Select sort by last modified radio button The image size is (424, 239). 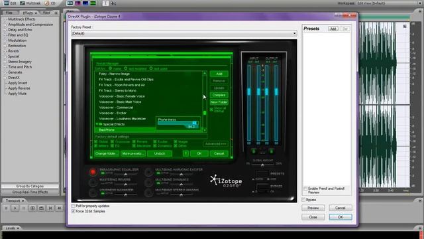click(125, 68)
